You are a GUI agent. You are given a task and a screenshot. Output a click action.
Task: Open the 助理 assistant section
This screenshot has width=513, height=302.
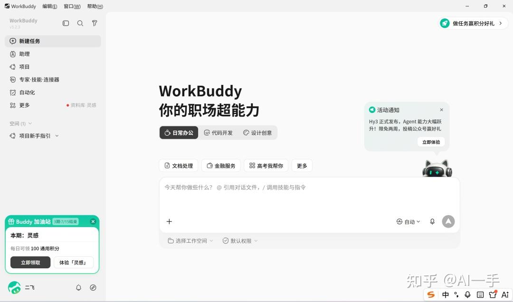pos(53,54)
